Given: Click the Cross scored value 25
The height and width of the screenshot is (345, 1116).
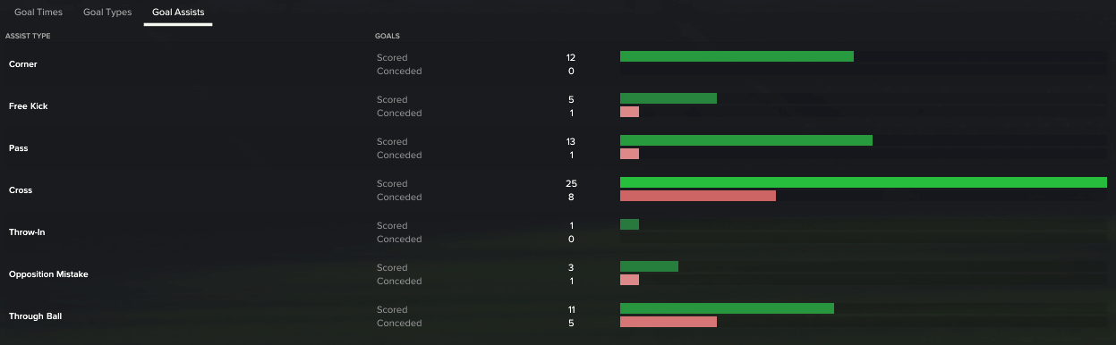Looking at the screenshot, I should [x=571, y=183].
